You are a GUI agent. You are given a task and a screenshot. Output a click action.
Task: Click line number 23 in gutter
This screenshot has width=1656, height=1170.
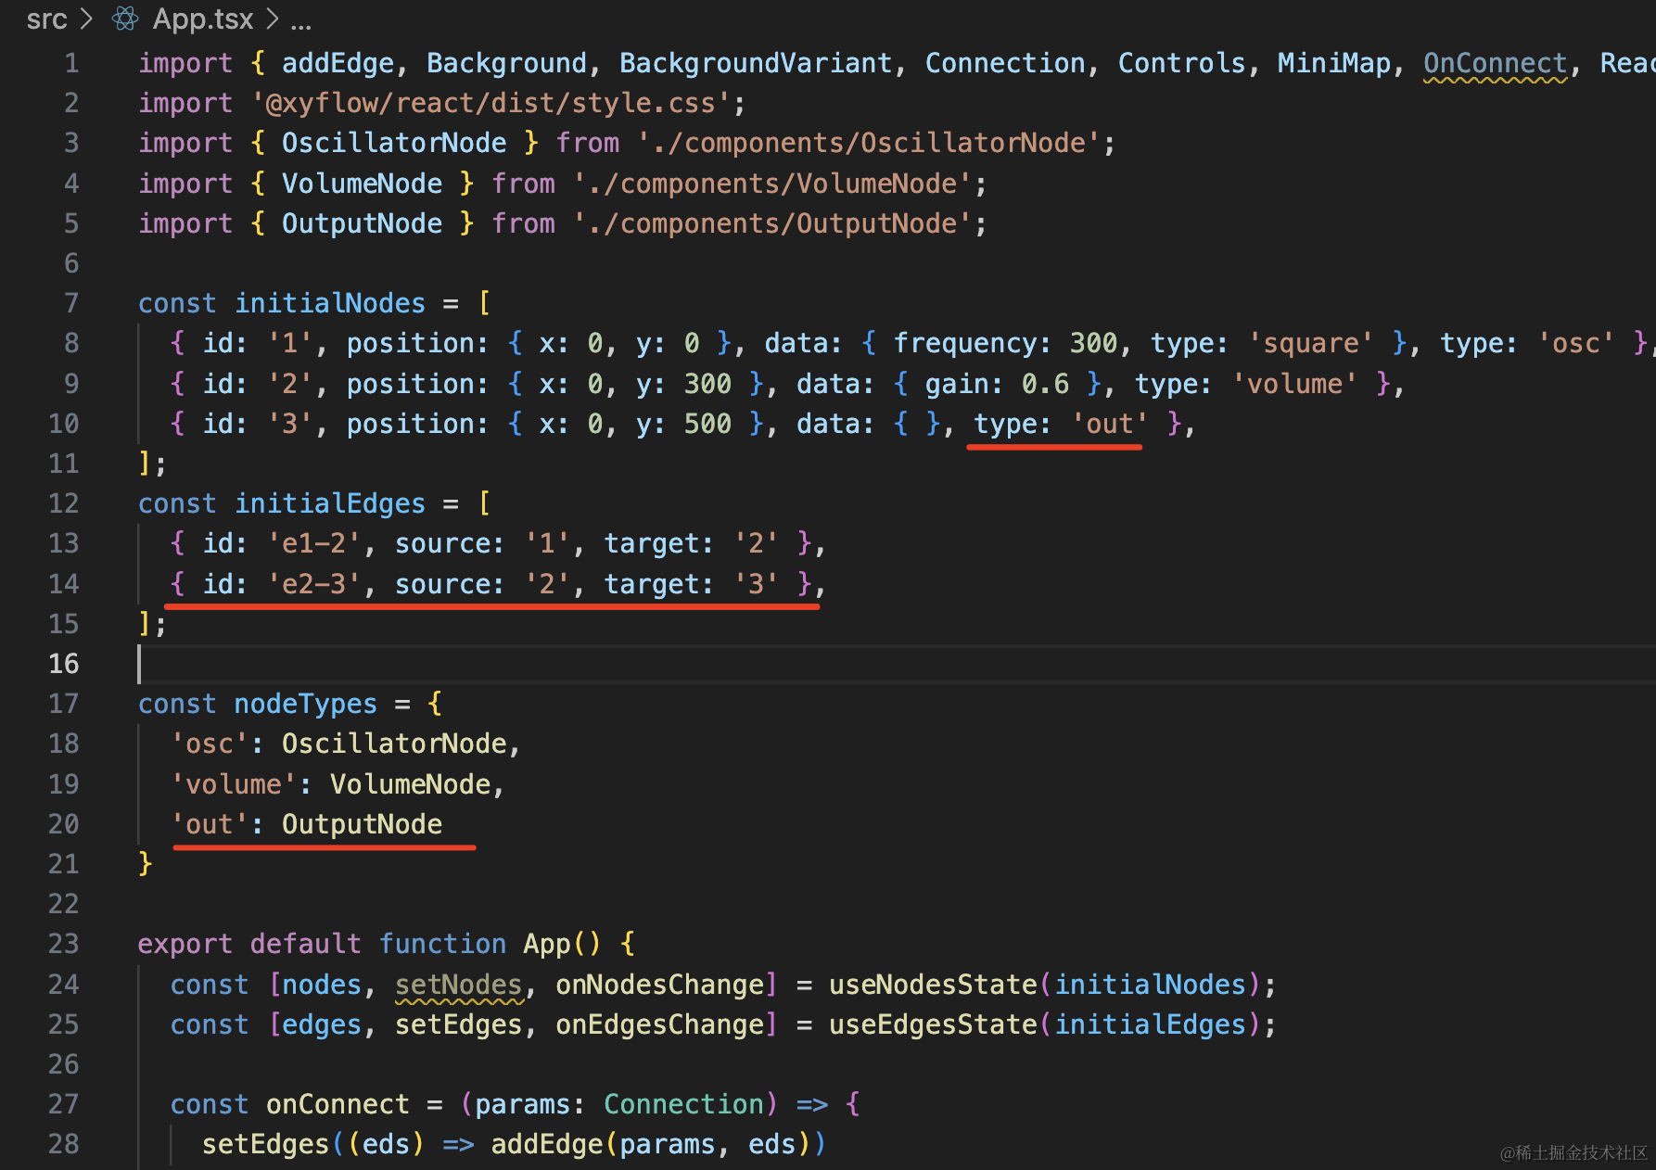[x=64, y=944]
